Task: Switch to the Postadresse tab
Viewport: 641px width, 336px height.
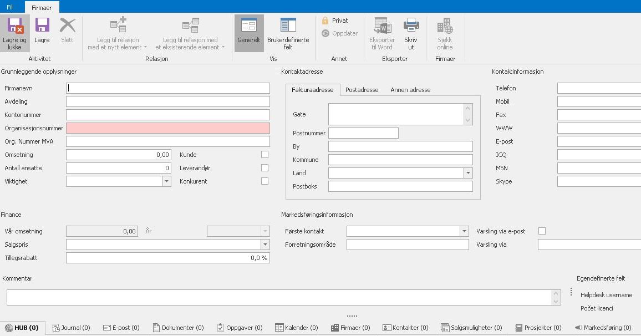Action: pos(362,89)
